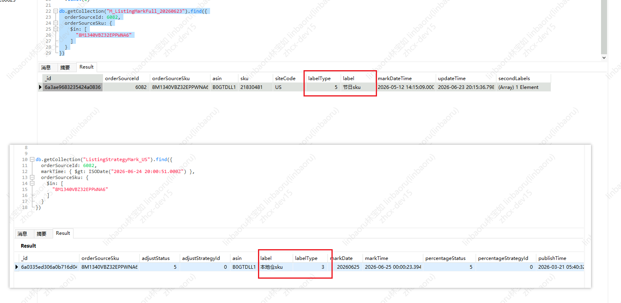Collapse the find block at line 22 getCollection
Image resolution: width=621 pixels, height=303 pixels.
(x=56, y=11)
